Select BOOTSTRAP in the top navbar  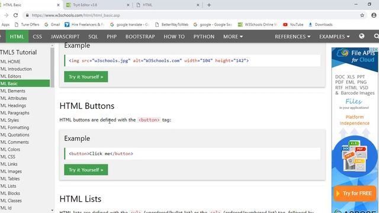point(140,37)
